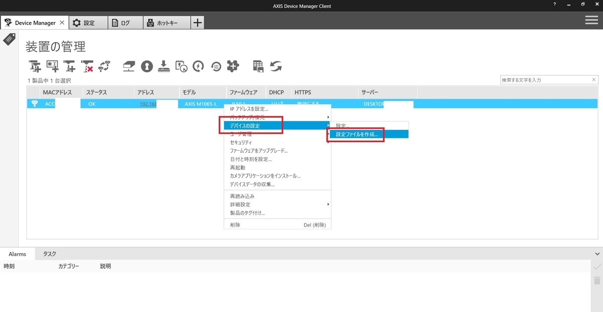Sort by MACアドレス column header
The width and height of the screenshot is (603, 312).
pos(60,92)
